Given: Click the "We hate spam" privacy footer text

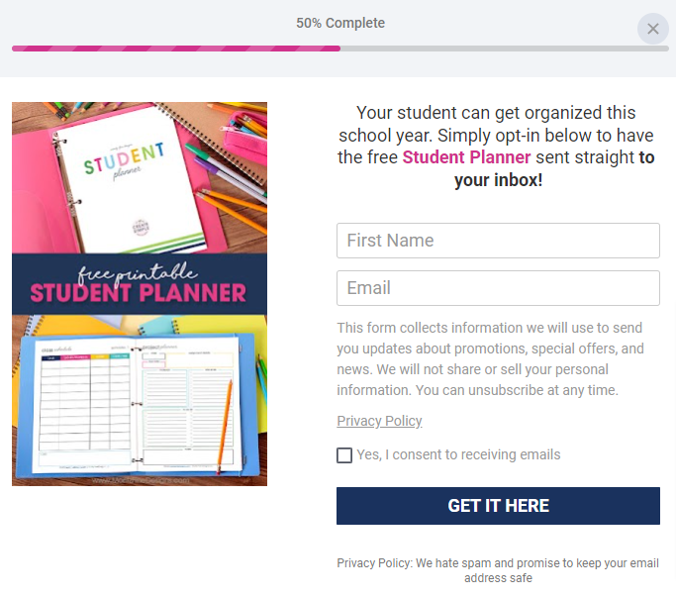Looking at the screenshot, I should point(498,570).
